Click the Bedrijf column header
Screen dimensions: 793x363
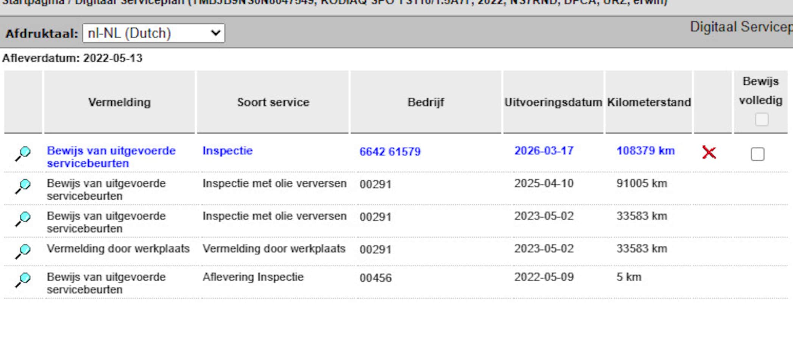(425, 102)
